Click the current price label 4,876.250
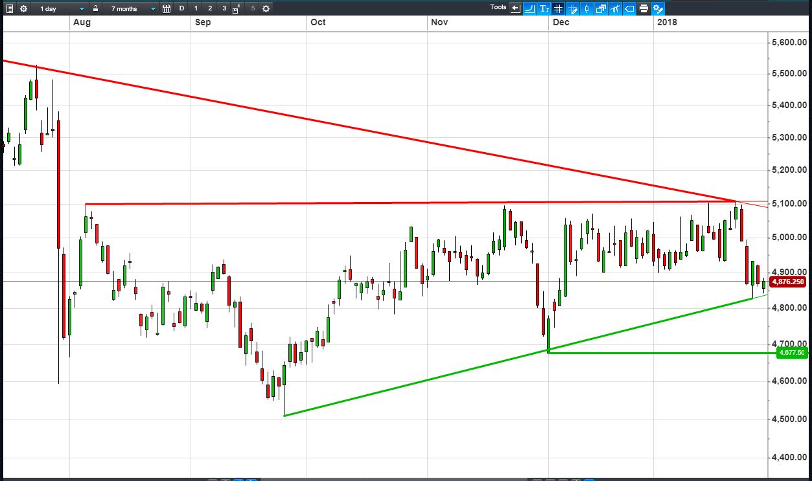The width and height of the screenshot is (812, 481). click(x=789, y=282)
